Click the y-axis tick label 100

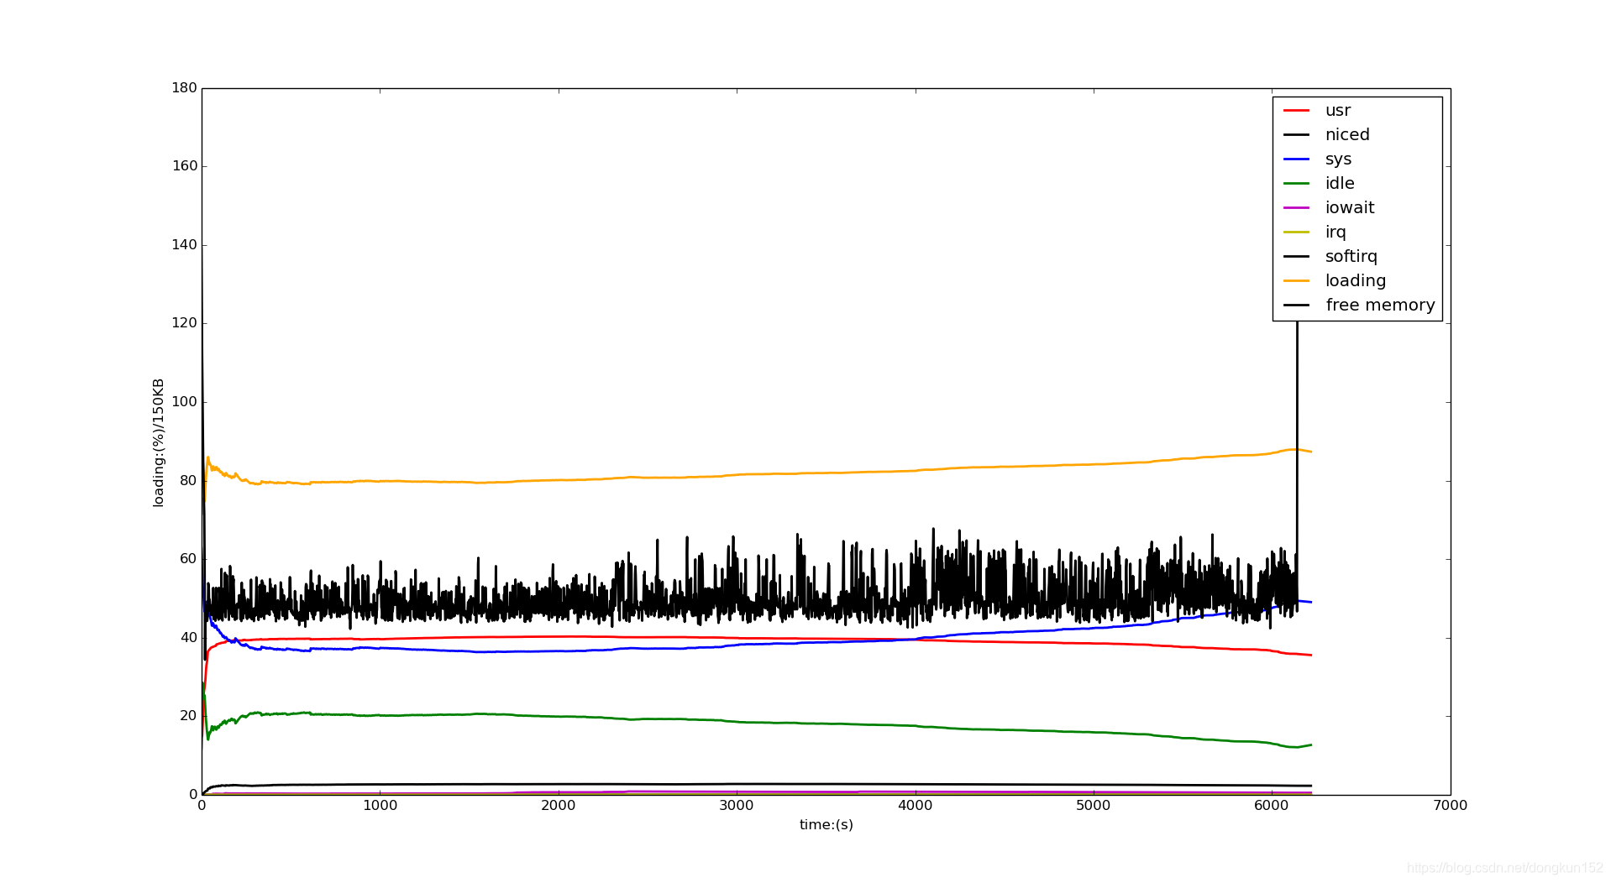coord(185,402)
